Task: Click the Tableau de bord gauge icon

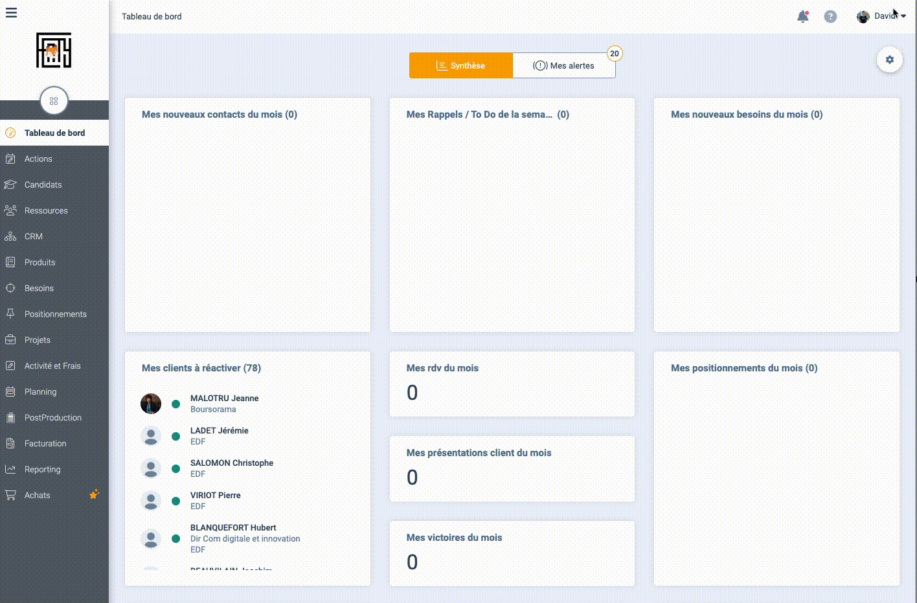Action: (10, 133)
